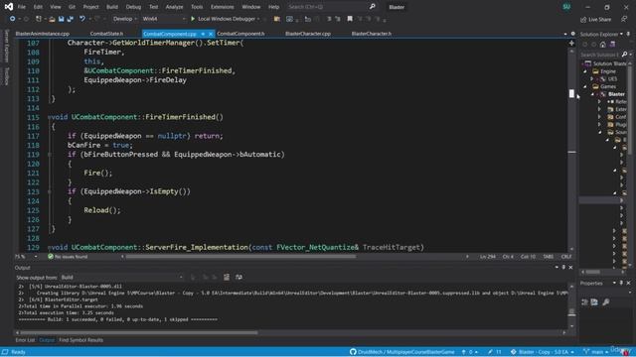Collapse the Games folder node
Image resolution: width=636 pixels, height=357 pixels.
(585, 86)
